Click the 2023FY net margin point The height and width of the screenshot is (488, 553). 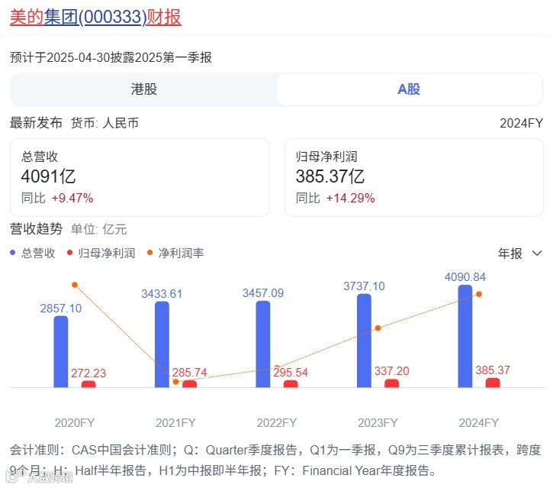[x=378, y=328]
